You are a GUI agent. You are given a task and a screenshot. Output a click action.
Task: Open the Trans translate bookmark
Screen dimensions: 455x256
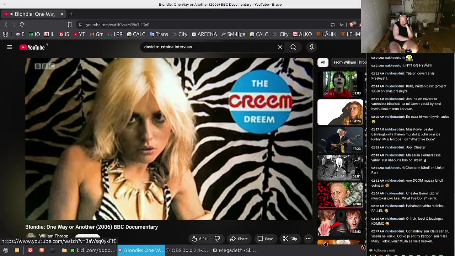coord(159,34)
